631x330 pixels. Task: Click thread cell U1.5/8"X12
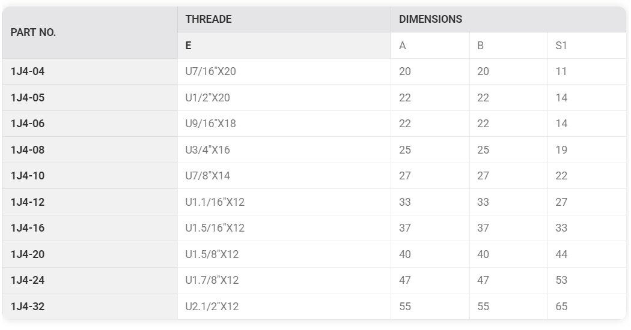click(212, 254)
